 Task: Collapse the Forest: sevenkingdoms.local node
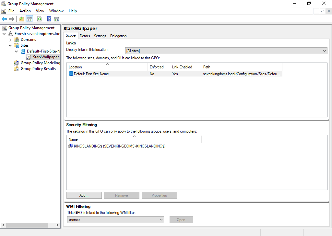pyautogui.click(x=4, y=34)
